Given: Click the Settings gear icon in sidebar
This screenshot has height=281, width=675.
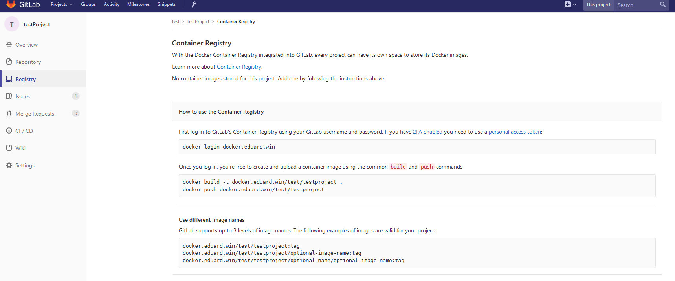Looking at the screenshot, I should 9,165.
